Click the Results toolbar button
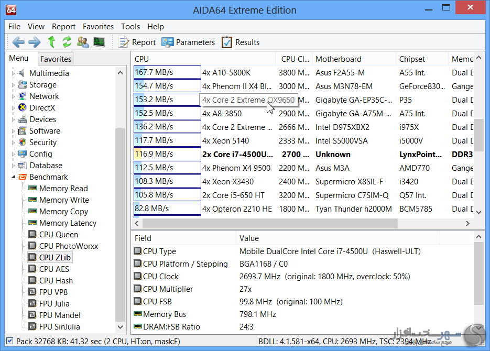Screen dimensions: 490x351 241,42
